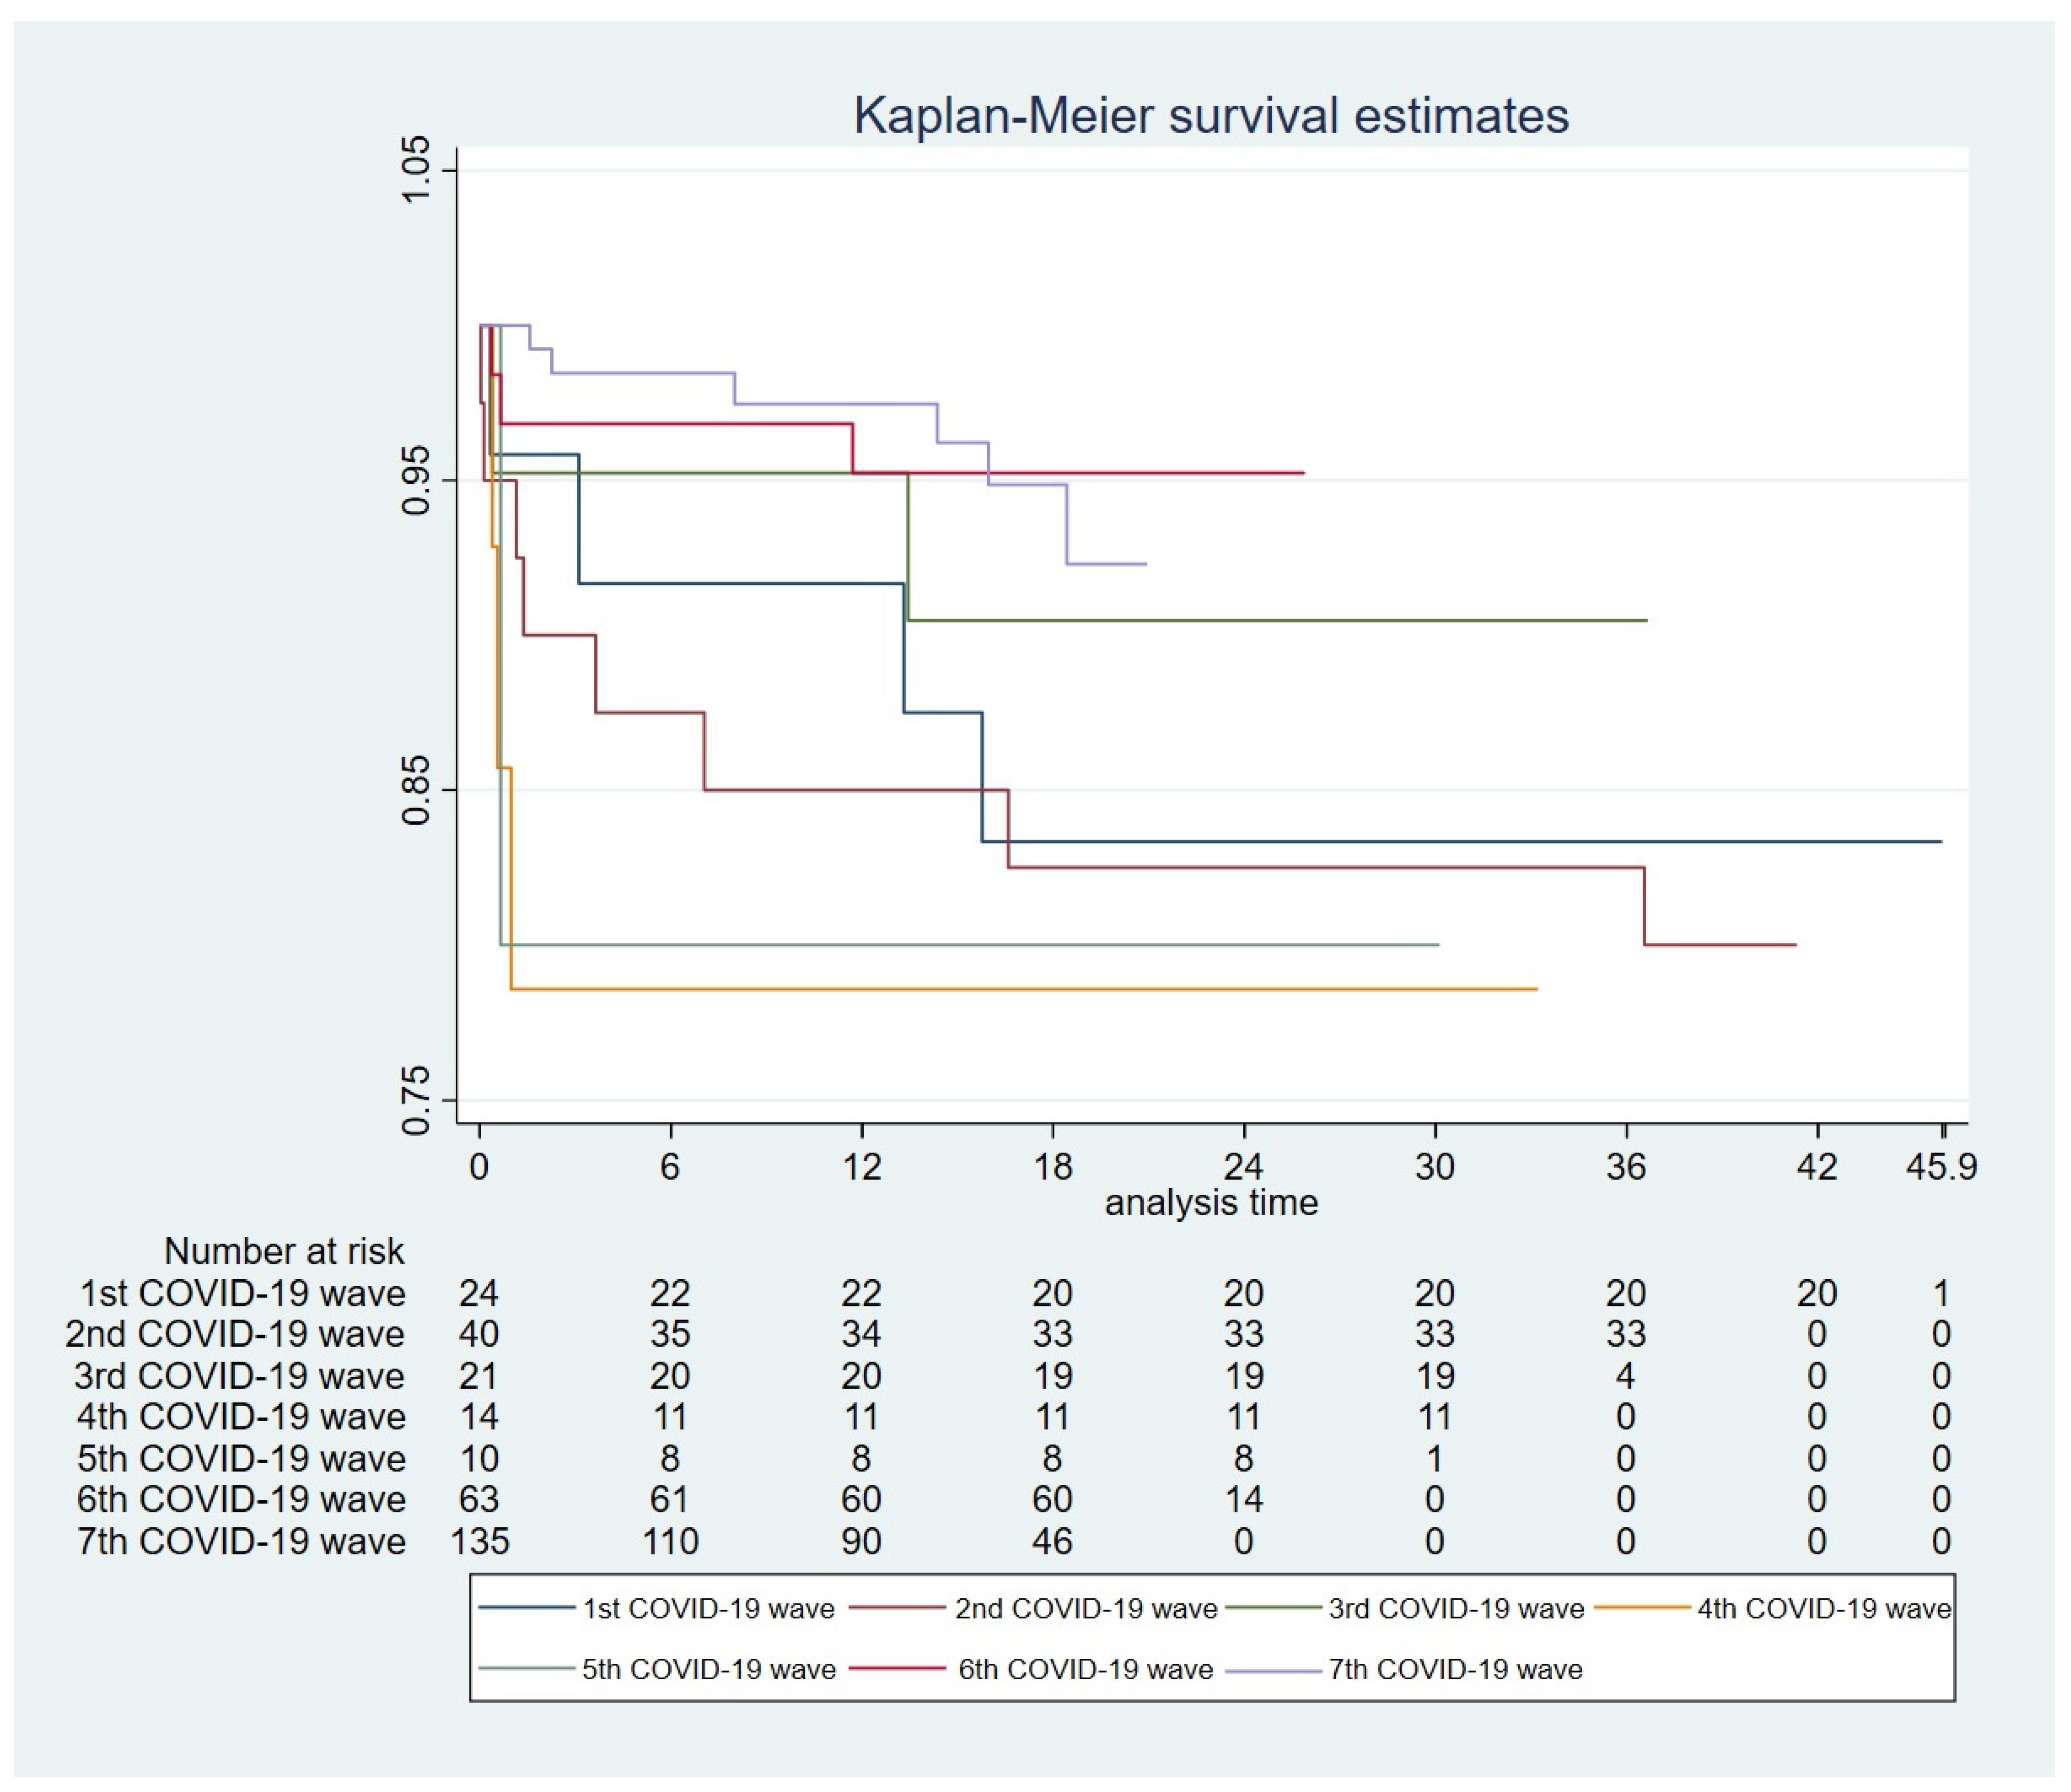Image resolution: width=2071 pixels, height=1792 pixels.
Task: Click the Number at risk heading
Action: [284, 1251]
